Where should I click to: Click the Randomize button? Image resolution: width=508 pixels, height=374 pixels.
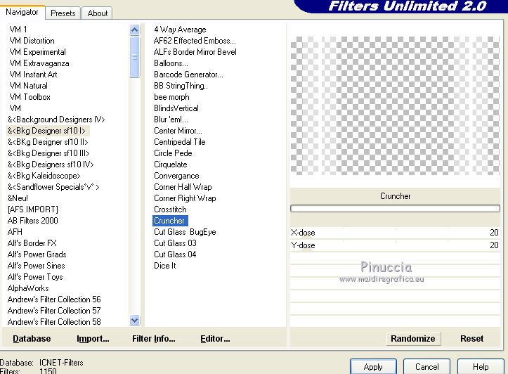tap(413, 339)
